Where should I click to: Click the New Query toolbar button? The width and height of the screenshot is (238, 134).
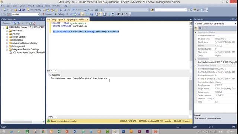34,10
